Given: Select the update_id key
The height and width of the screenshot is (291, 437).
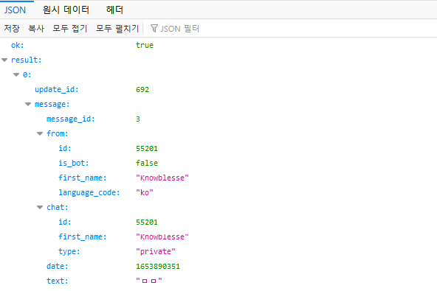Looking at the screenshot, I should pyautogui.click(x=57, y=90).
